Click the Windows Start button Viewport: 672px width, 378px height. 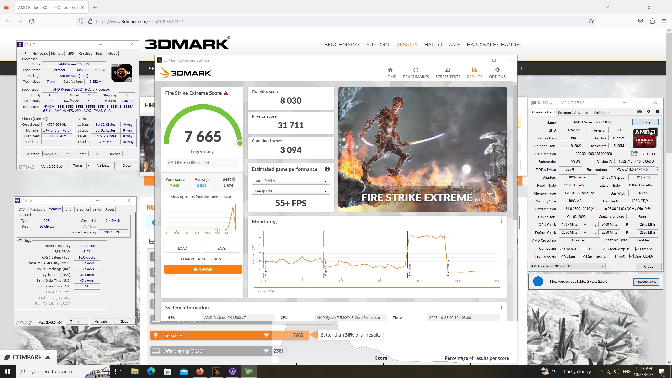pos(8,371)
